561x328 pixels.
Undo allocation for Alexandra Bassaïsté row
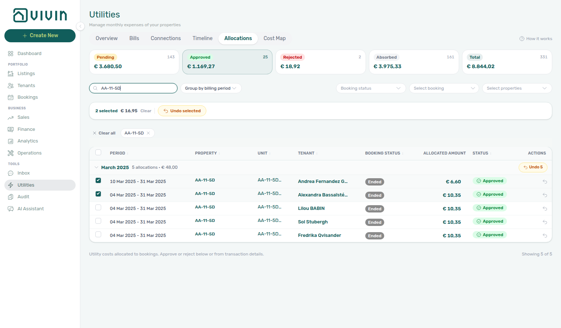545,195
